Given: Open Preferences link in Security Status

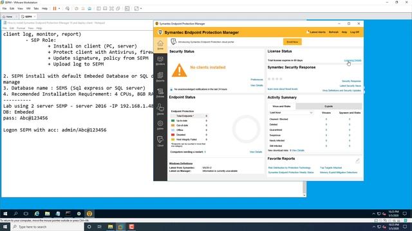Looking at the screenshot, I should [x=256, y=80].
